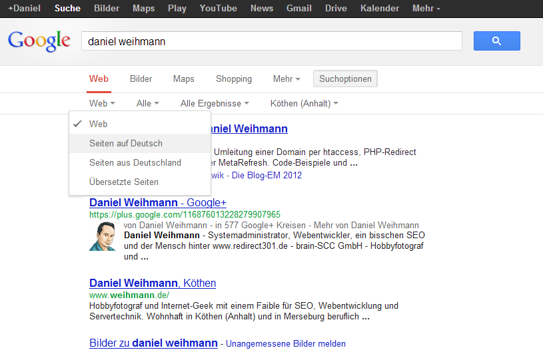Open Suche in the top bar
Viewport: 543px width, 350px height.
coord(67,8)
